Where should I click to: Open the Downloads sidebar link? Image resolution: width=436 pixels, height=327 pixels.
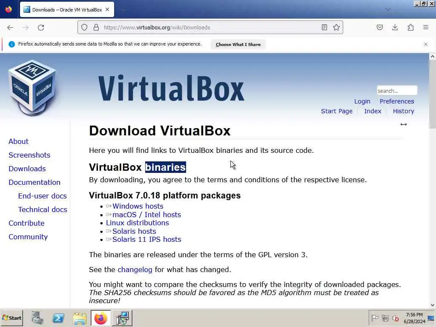pyautogui.click(x=27, y=169)
